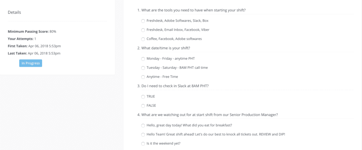Choose "Tuesday - Saturday - 8AM PHT call time"
Screen dimensions: 362x150
click(x=143, y=68)
